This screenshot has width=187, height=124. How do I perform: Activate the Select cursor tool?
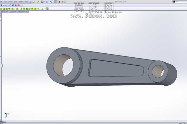(56, 2)
